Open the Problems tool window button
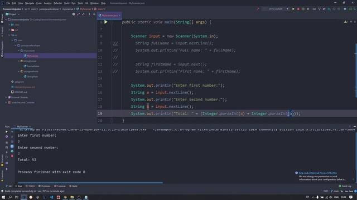This screenshot has height=200, width=357. pyautogui.click(x=44, y=186)
